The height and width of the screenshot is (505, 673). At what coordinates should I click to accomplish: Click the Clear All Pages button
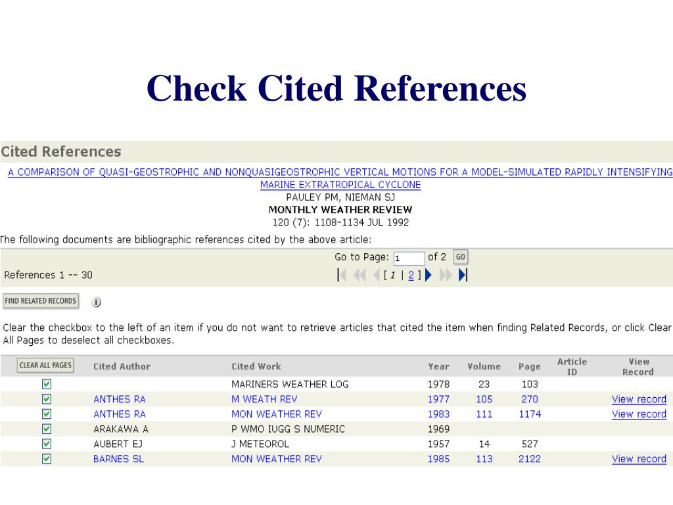45,366
